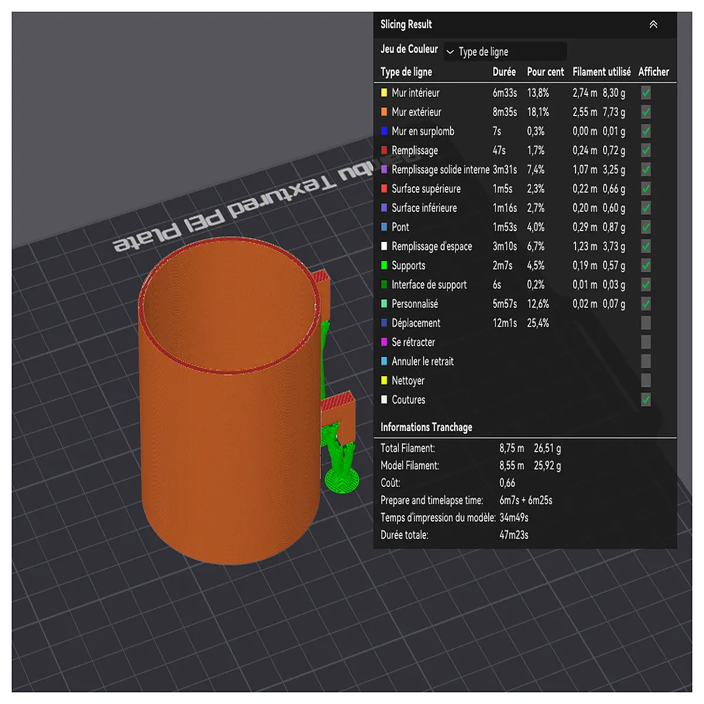
Task: Click the Pour cent column header
Action: coord(546,72)
